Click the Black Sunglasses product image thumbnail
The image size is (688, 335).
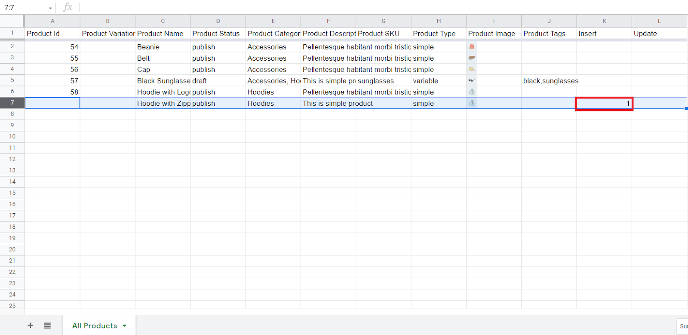point(472,80)
